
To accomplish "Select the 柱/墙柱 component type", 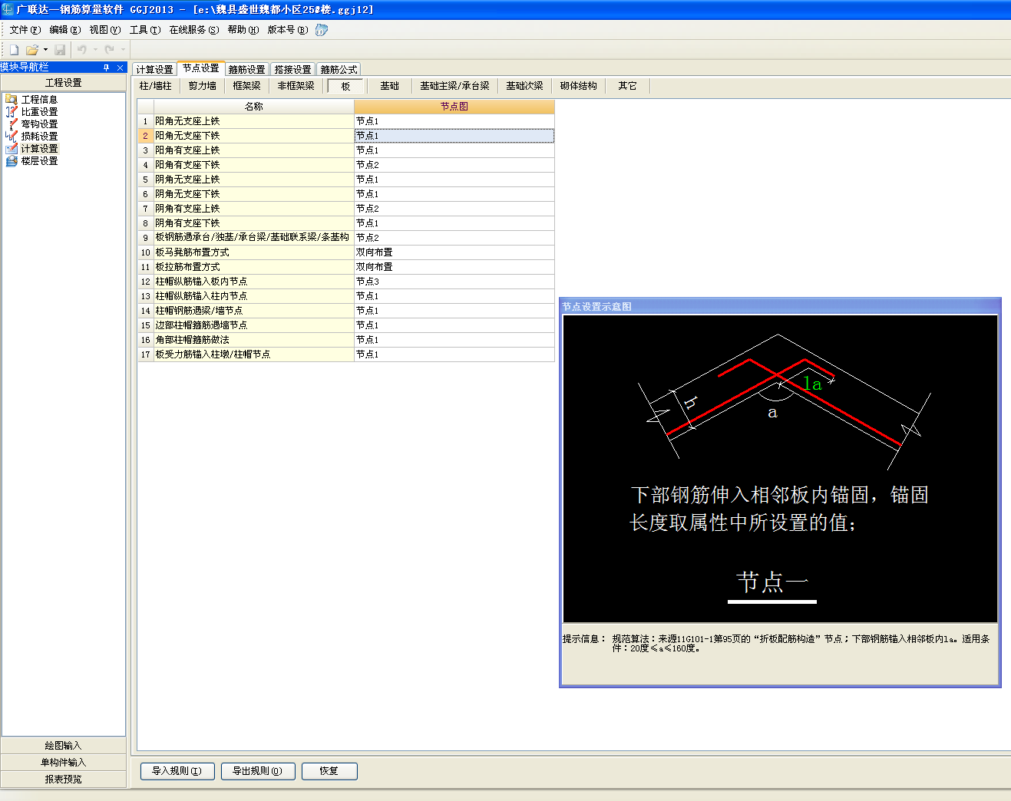I will click(156, 86).
